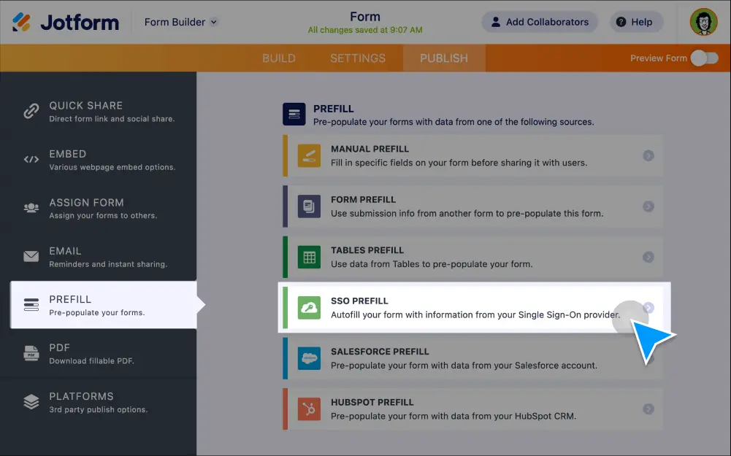Switch to the Settings tab
This screenshot has height=456, width=731.
(x=357, y=58)
